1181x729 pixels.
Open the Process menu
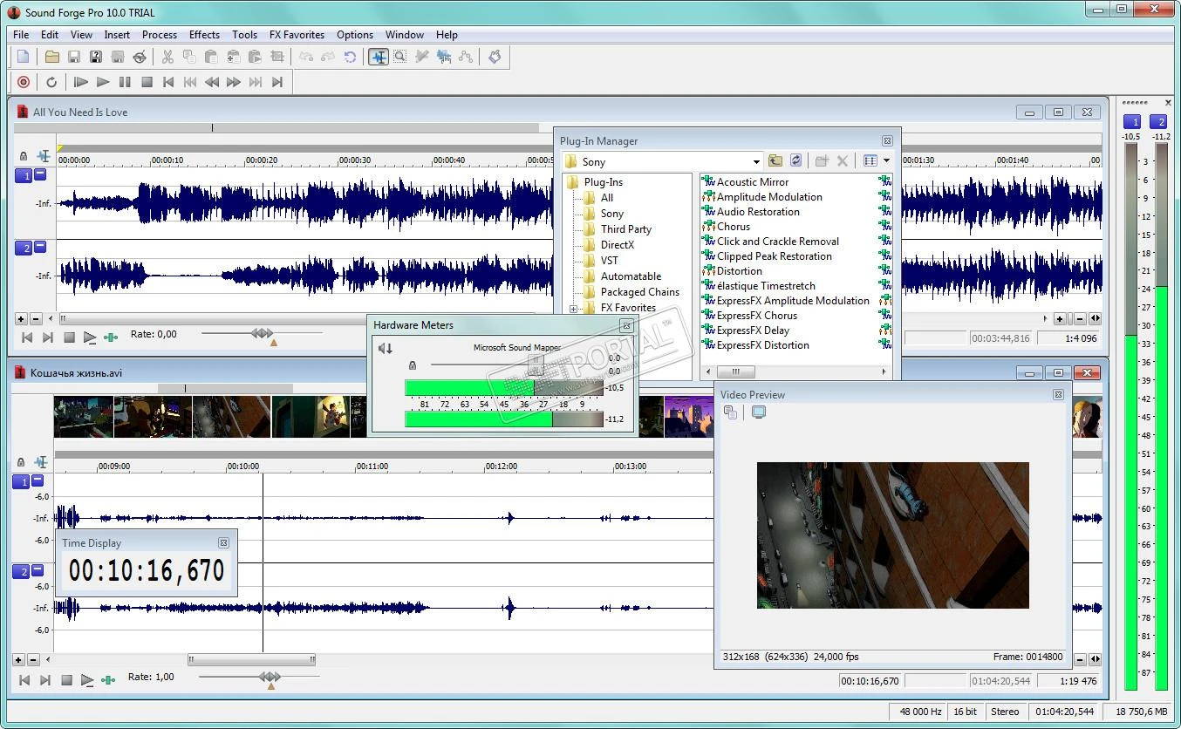click(x=160, y=35)
